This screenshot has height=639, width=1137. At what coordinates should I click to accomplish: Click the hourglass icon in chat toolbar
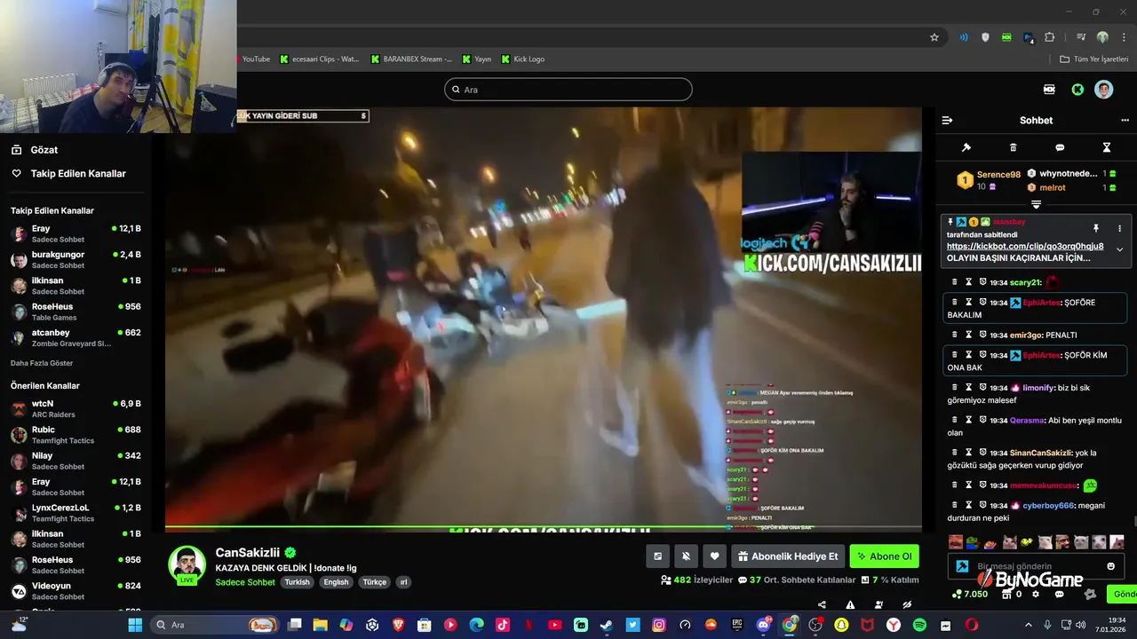[1107, 147]
